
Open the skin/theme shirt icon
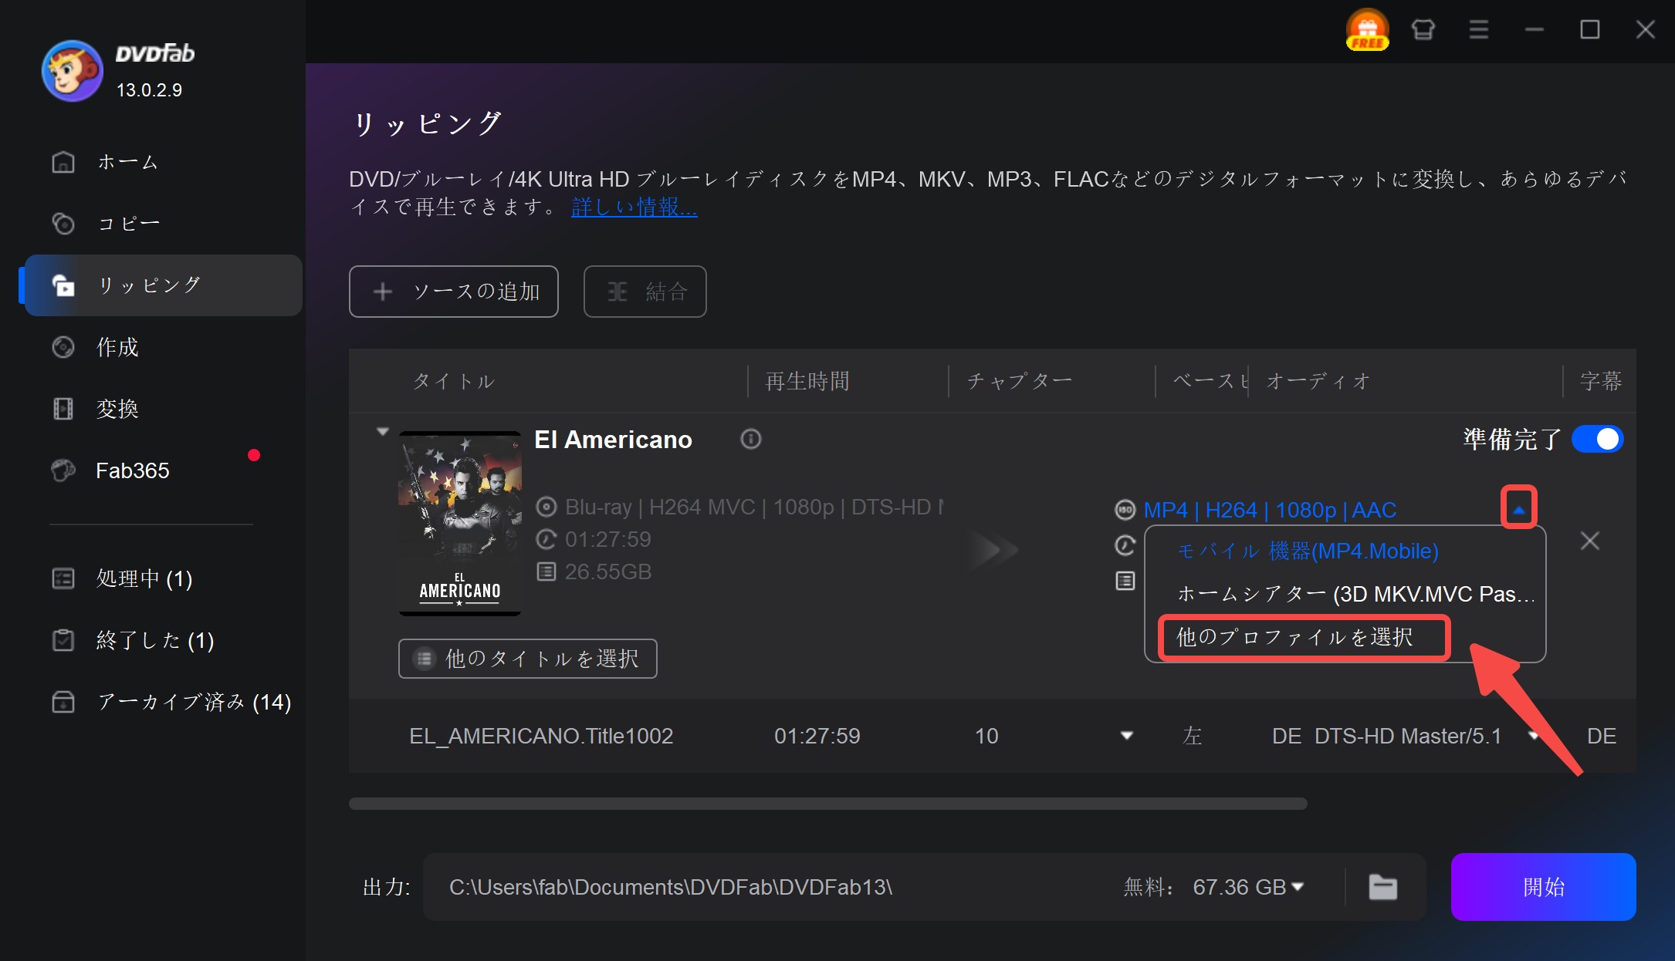1423,29
